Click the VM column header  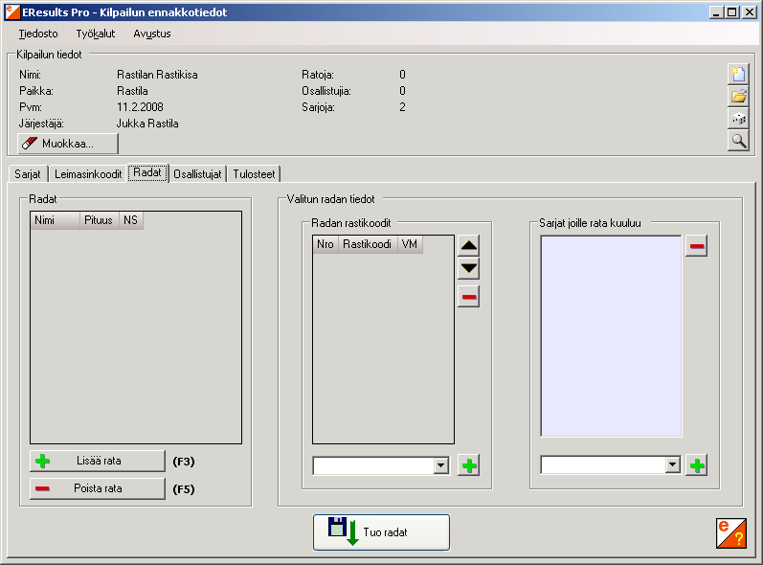click(410, 244)
